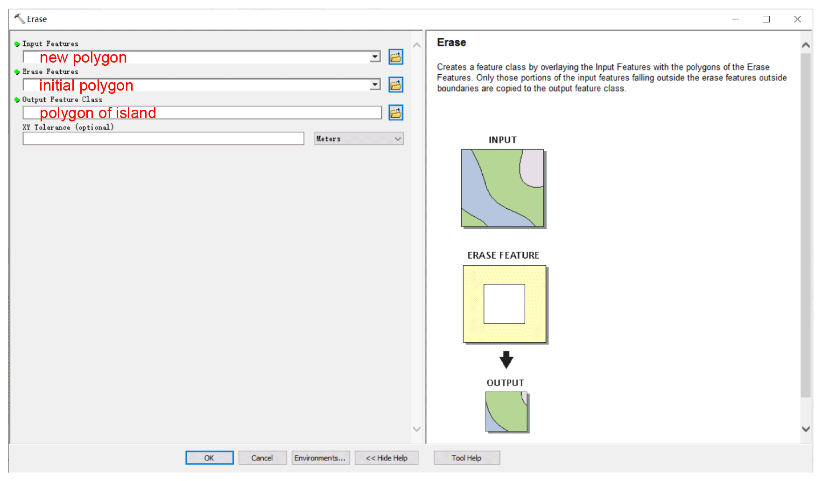The image size is (822, 481).
Task: Click the ERASE FEATURE illustration image
Action: click(504, 304)
